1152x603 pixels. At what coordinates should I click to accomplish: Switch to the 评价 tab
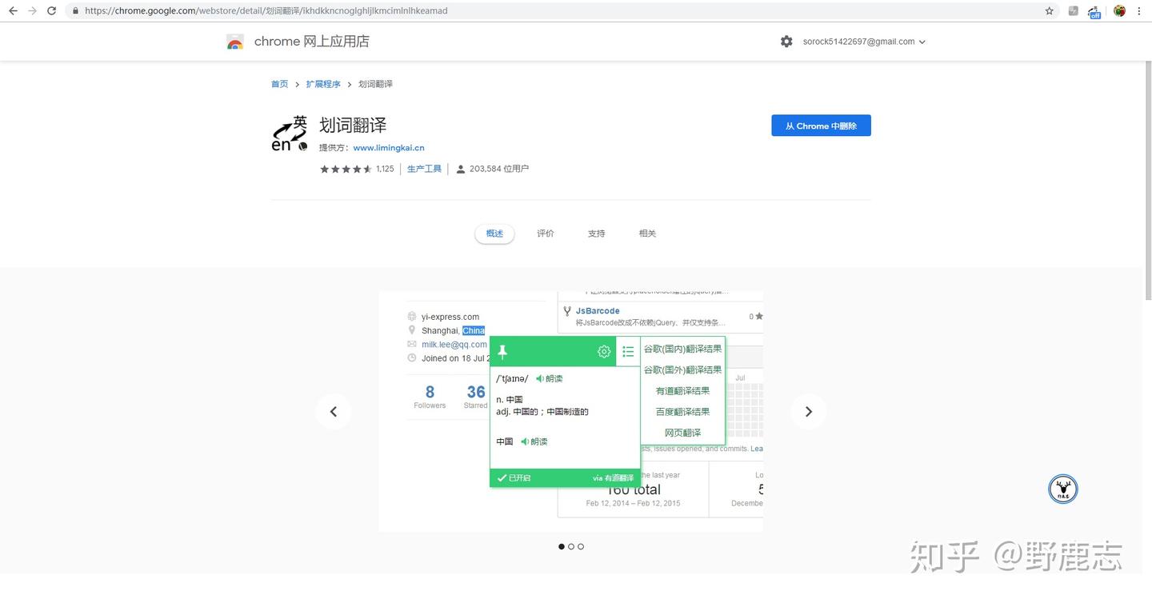point(546,234)
